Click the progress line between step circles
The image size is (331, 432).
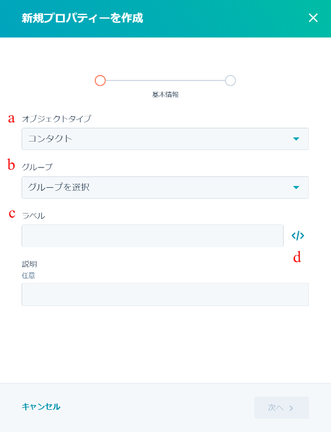pos(165,80)
